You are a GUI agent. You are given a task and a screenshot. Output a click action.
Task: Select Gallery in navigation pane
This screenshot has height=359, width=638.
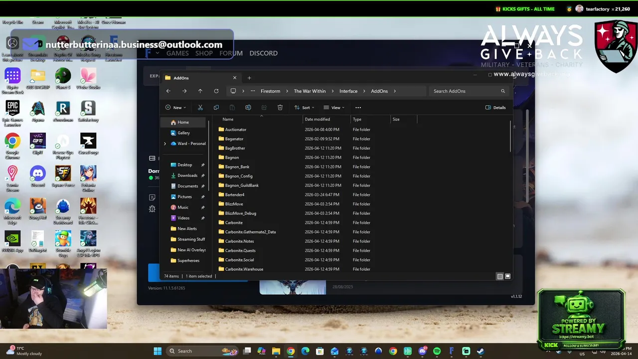click(x=183, y=133)
